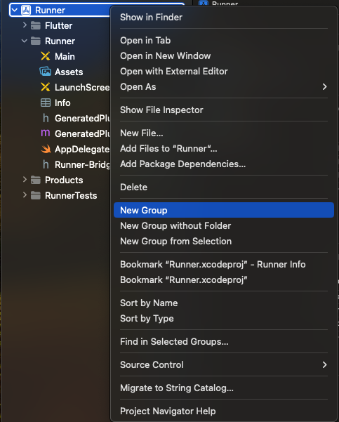Select the RunnerTests group label
The image size is (339, 422).
click(x=71, y=195)
